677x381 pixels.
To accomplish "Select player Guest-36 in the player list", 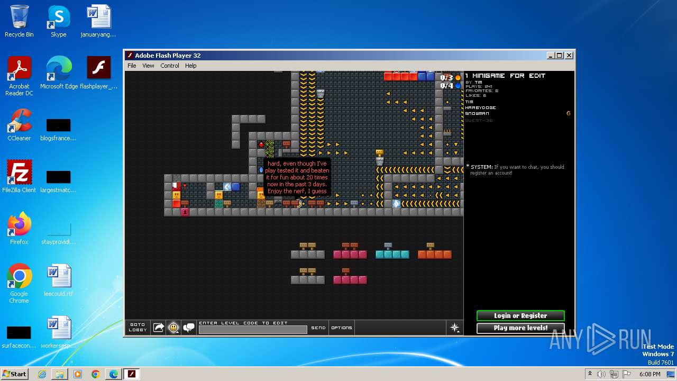I will 479,120.
